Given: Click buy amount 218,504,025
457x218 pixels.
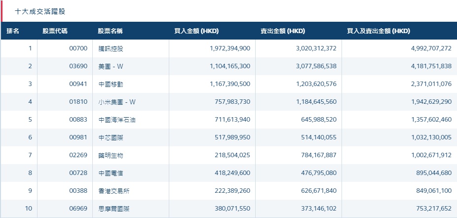Looking at the screenshot, I should click(232, 155).
